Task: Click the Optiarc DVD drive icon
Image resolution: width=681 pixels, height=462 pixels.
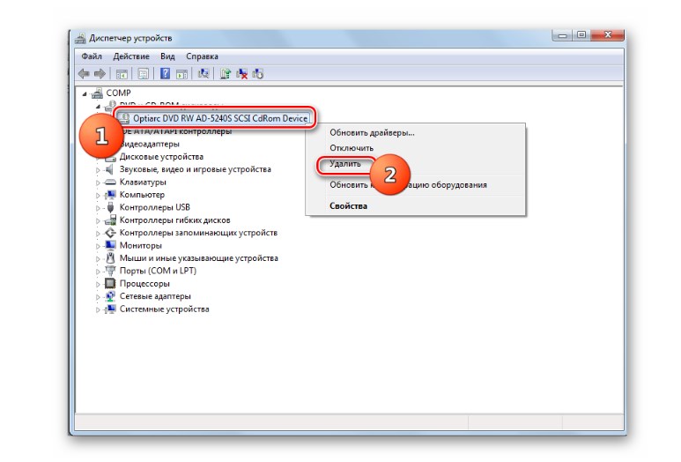Action: point(124,118)
